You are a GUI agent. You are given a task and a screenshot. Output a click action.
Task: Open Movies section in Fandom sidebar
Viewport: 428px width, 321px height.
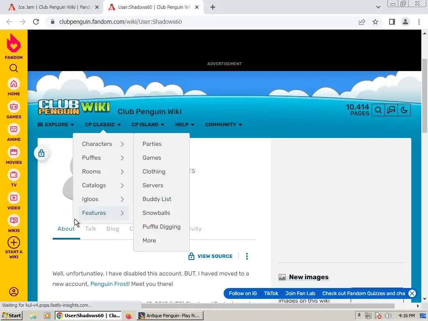[14, 155]
